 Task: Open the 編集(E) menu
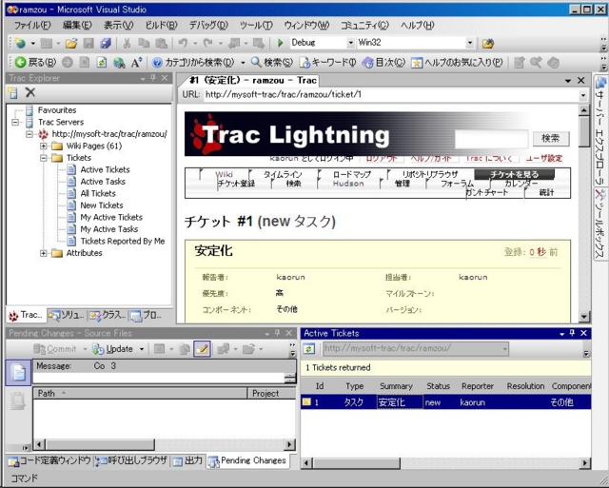[x=77, y=26]
